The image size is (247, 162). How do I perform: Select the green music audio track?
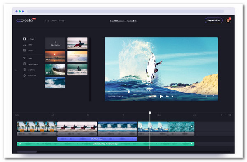106,144
